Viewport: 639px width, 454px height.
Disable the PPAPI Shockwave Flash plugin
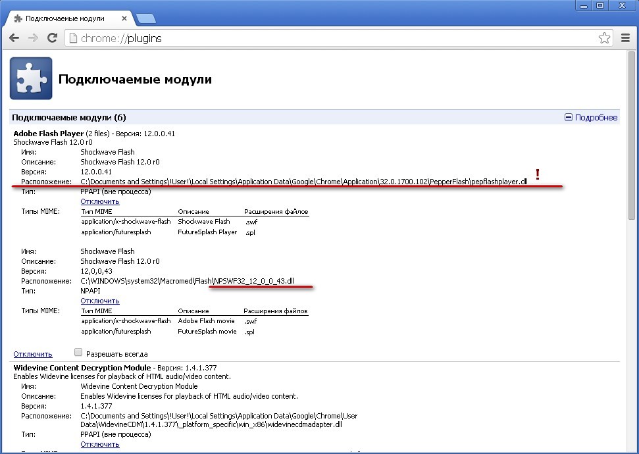coord(100,201)
